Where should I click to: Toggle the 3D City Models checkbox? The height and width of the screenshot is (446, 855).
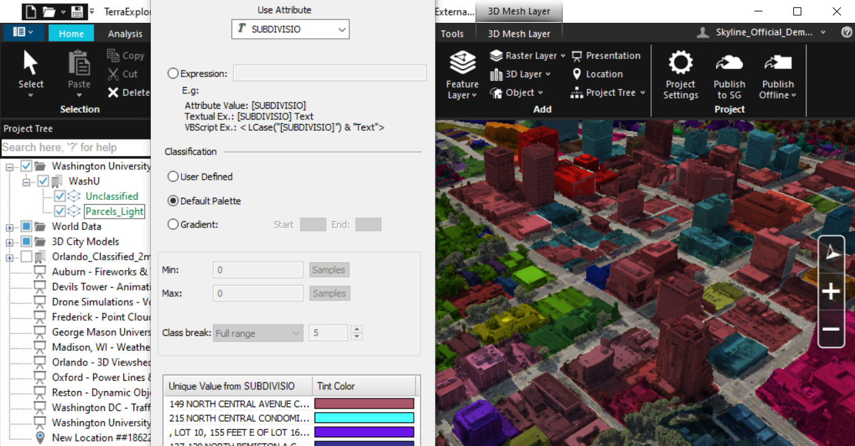(x=27, y=241)
